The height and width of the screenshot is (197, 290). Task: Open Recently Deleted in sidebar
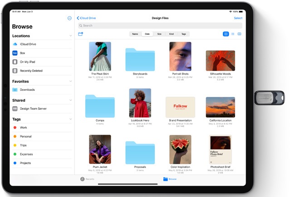coord(31,70)
